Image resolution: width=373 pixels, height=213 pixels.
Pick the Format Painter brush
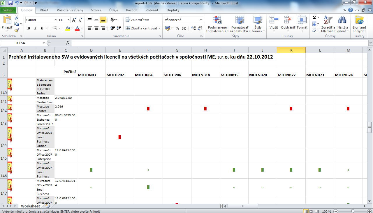tap(17, 30)
